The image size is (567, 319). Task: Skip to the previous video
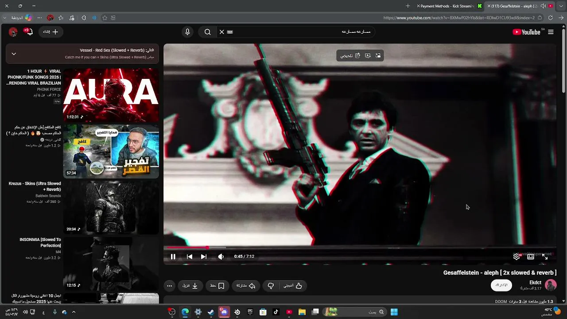tap(190, 257)
